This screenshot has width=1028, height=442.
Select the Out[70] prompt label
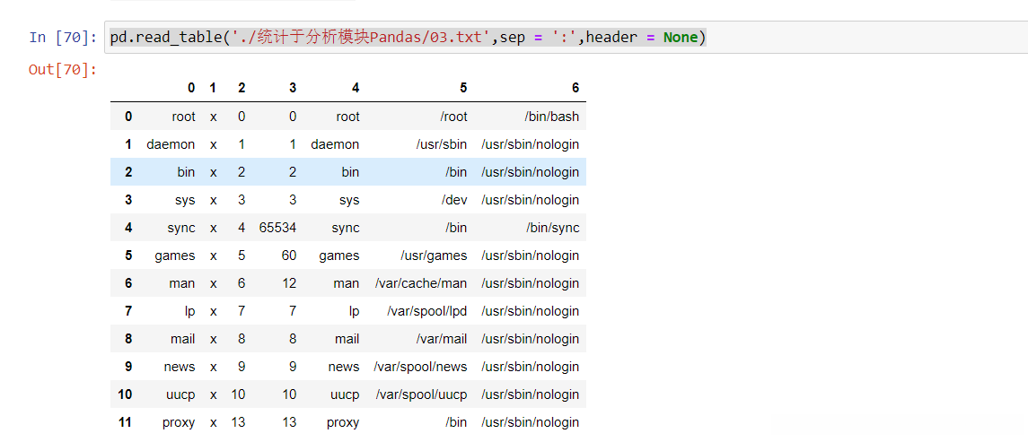pos(63,69)
